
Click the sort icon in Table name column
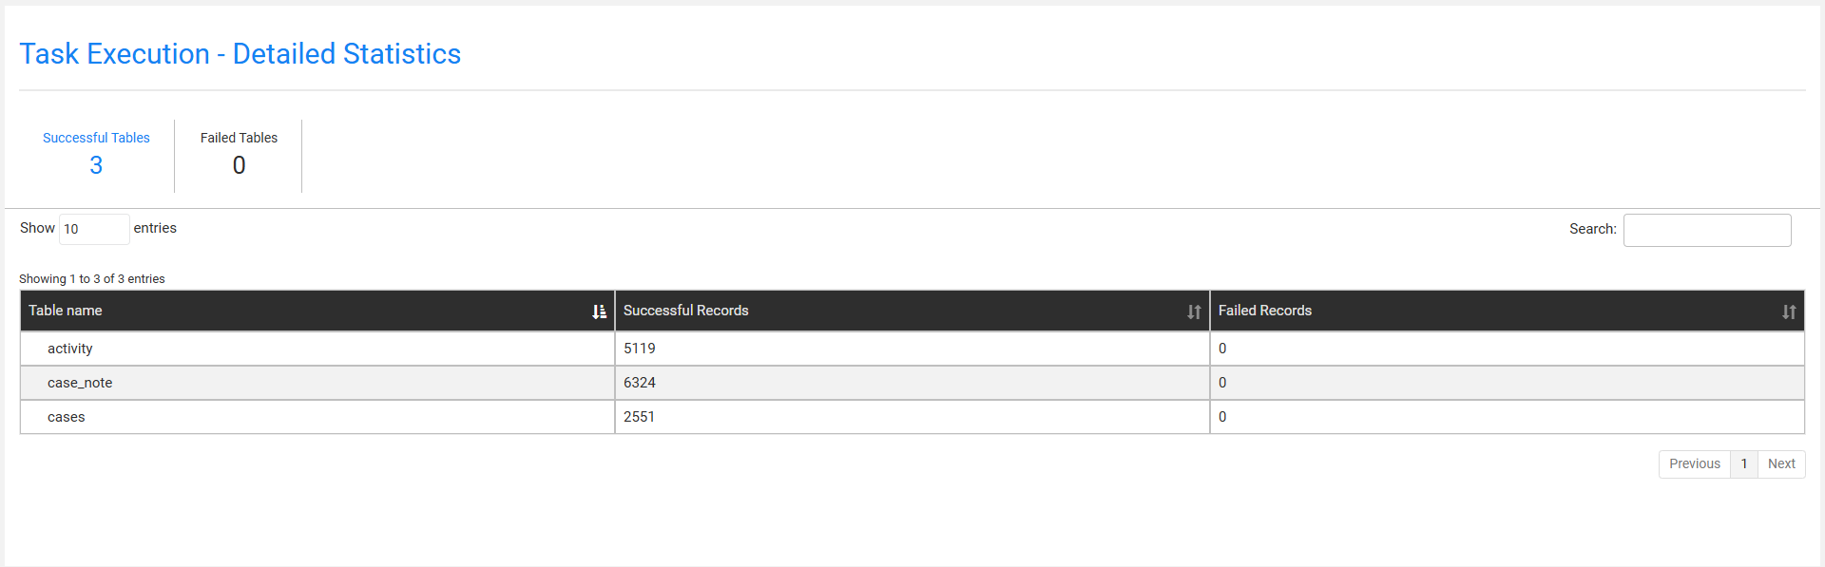[x=599, y=312]
